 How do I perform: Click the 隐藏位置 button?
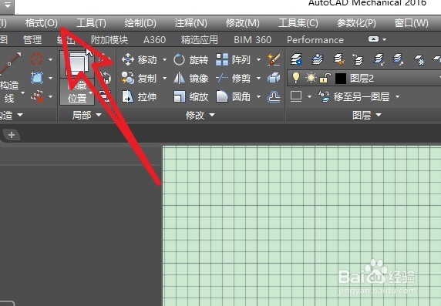[x=77, y=78]
